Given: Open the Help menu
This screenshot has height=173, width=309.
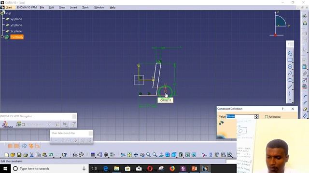Looking at the screenshot, I should click(x=112, y=8).
